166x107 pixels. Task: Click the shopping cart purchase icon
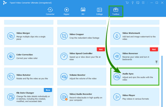pyautogui.click(x=127, y=3)
